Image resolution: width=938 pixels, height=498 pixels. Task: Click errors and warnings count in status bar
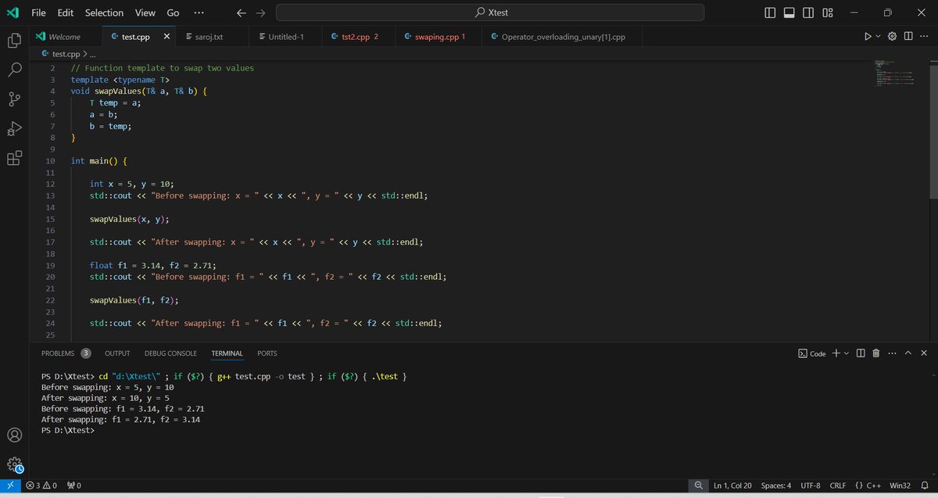[41, 485]
